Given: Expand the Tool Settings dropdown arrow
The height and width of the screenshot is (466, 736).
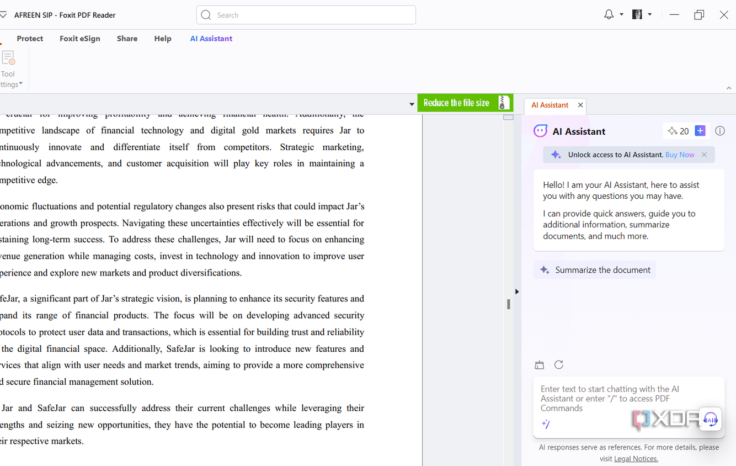Looking at the screenshot, I should [20, 84].
